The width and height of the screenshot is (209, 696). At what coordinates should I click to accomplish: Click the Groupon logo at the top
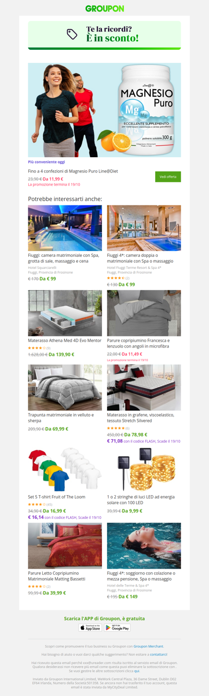tap(104, 8)
